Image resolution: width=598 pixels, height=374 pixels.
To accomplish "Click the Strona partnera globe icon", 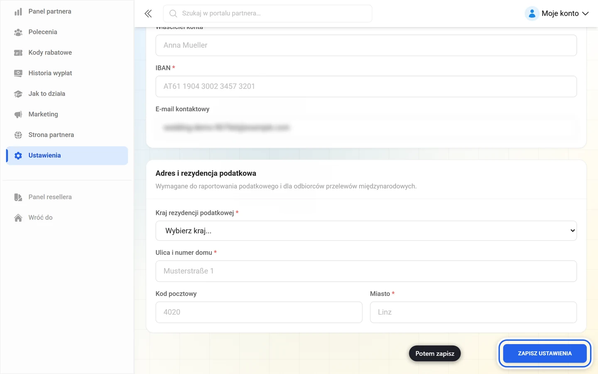I will pos(18,135).
